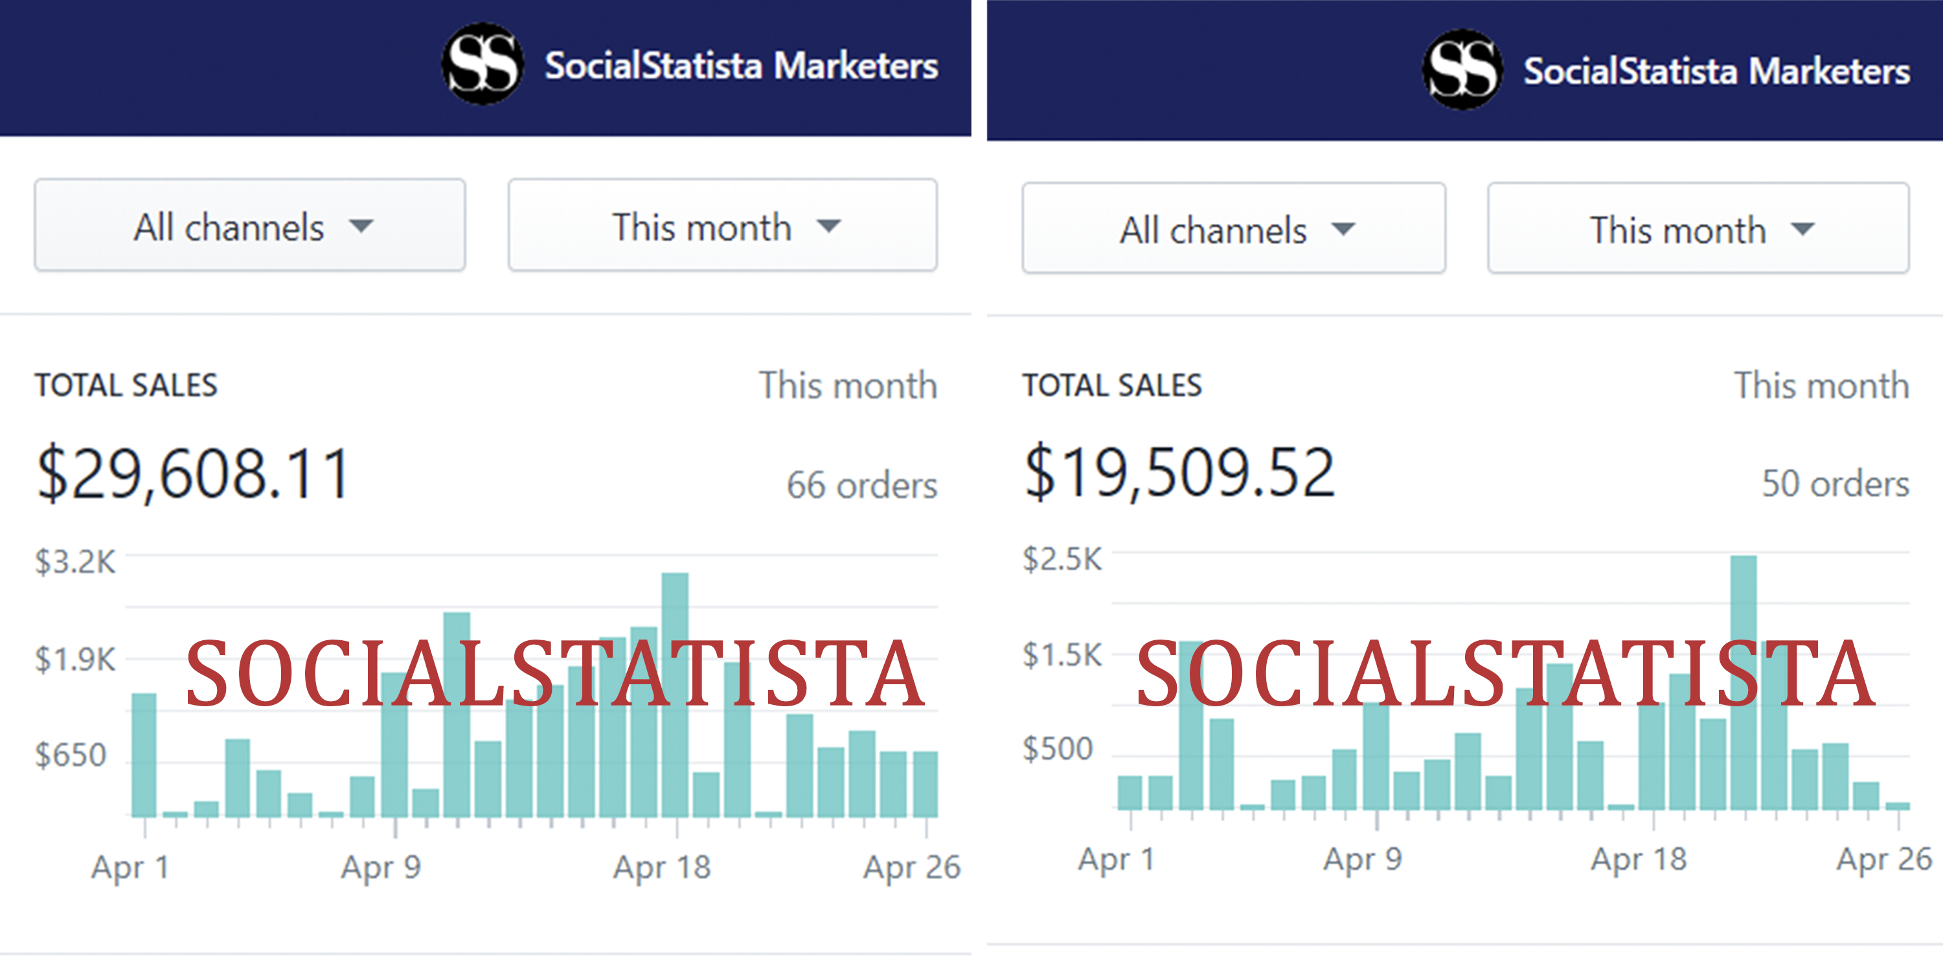Screen dimensions: 1943x971
Task: Click the $650 y-axis label
Action: 71,755
